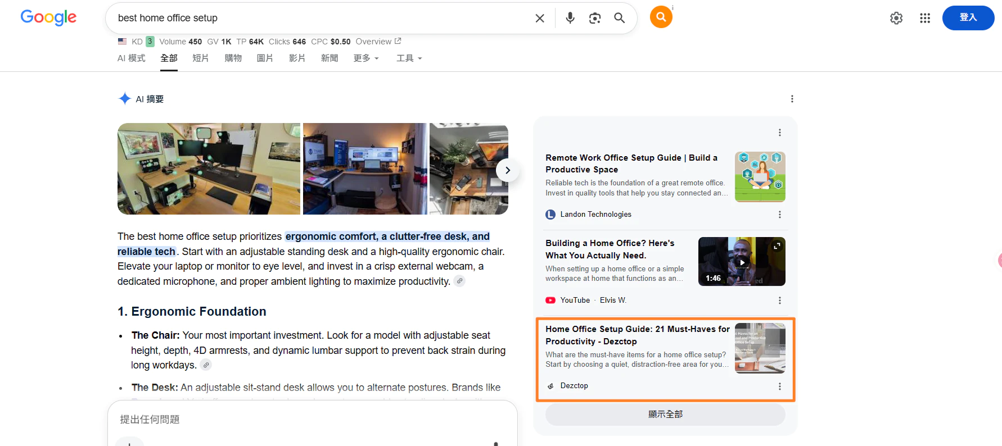The width and height of the screenshot is (1002, 446).
Task: Open second dark desk setup thumbnail
Action: 365,169
